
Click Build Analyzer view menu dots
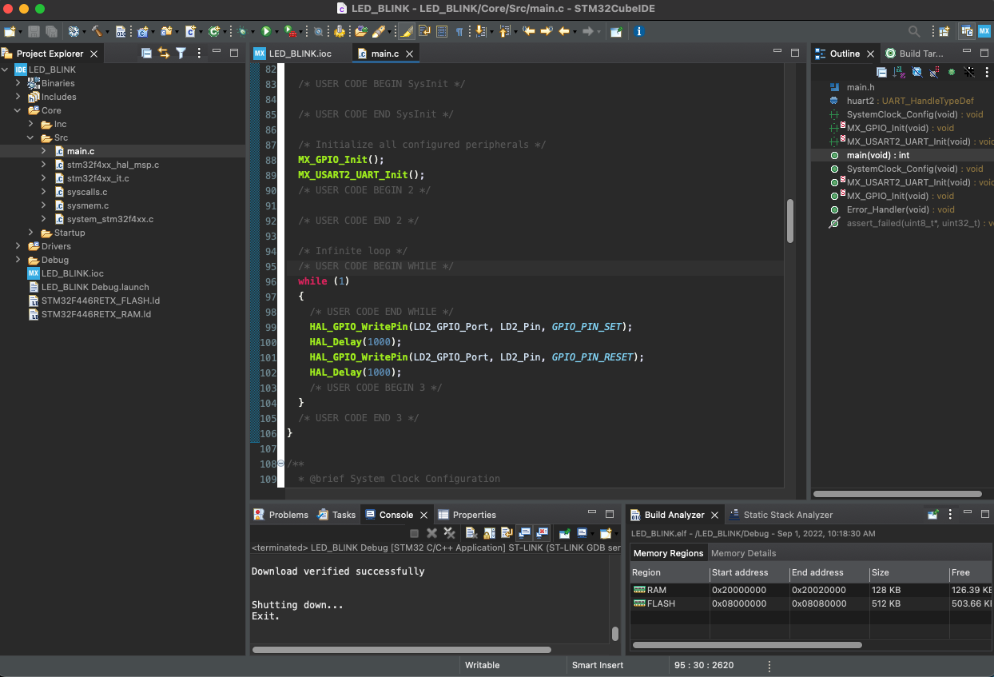[x=949, y=515]
